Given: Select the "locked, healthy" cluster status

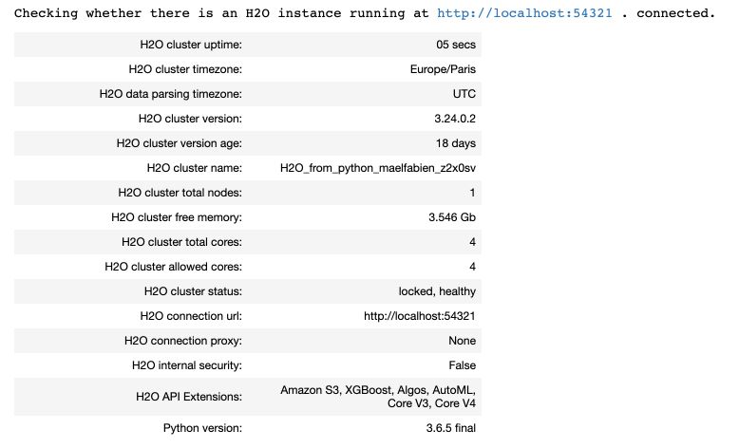Looking at the screenshot, I should coord(437,291).
